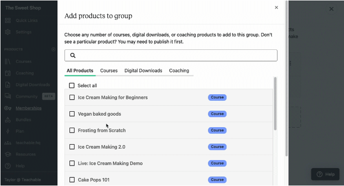
Task: Check Live: Ice Cream Making Demo
Action: (x=72, y=163)
